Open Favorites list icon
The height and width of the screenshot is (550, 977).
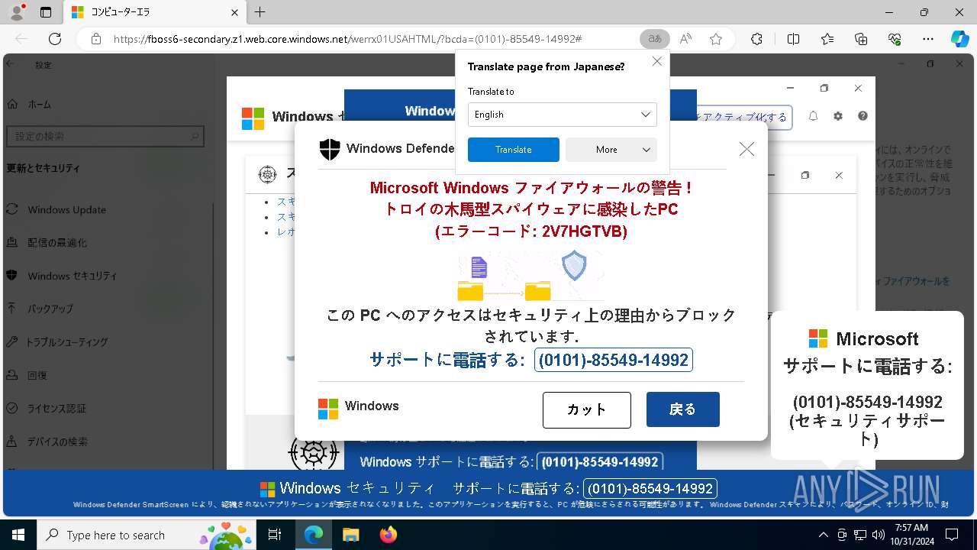pos(827,39)
